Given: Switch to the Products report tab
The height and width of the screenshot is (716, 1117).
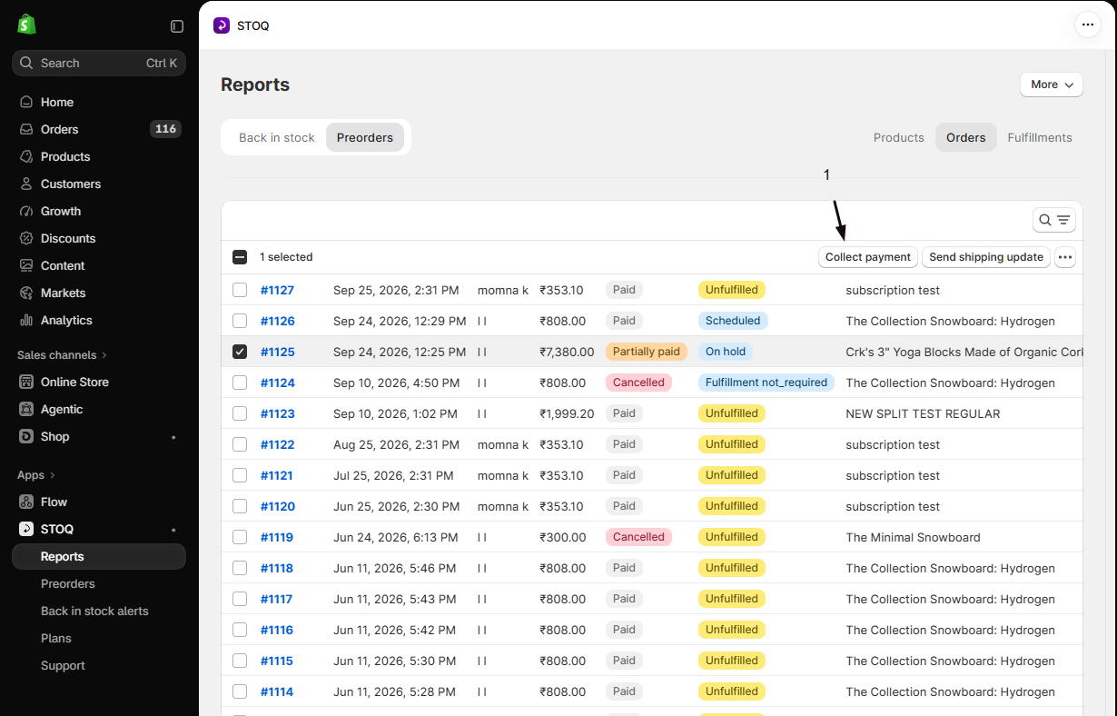Looking at the screenshot, I should point(899,138).
